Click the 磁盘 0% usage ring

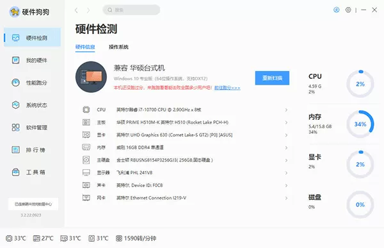coord(360,204)
